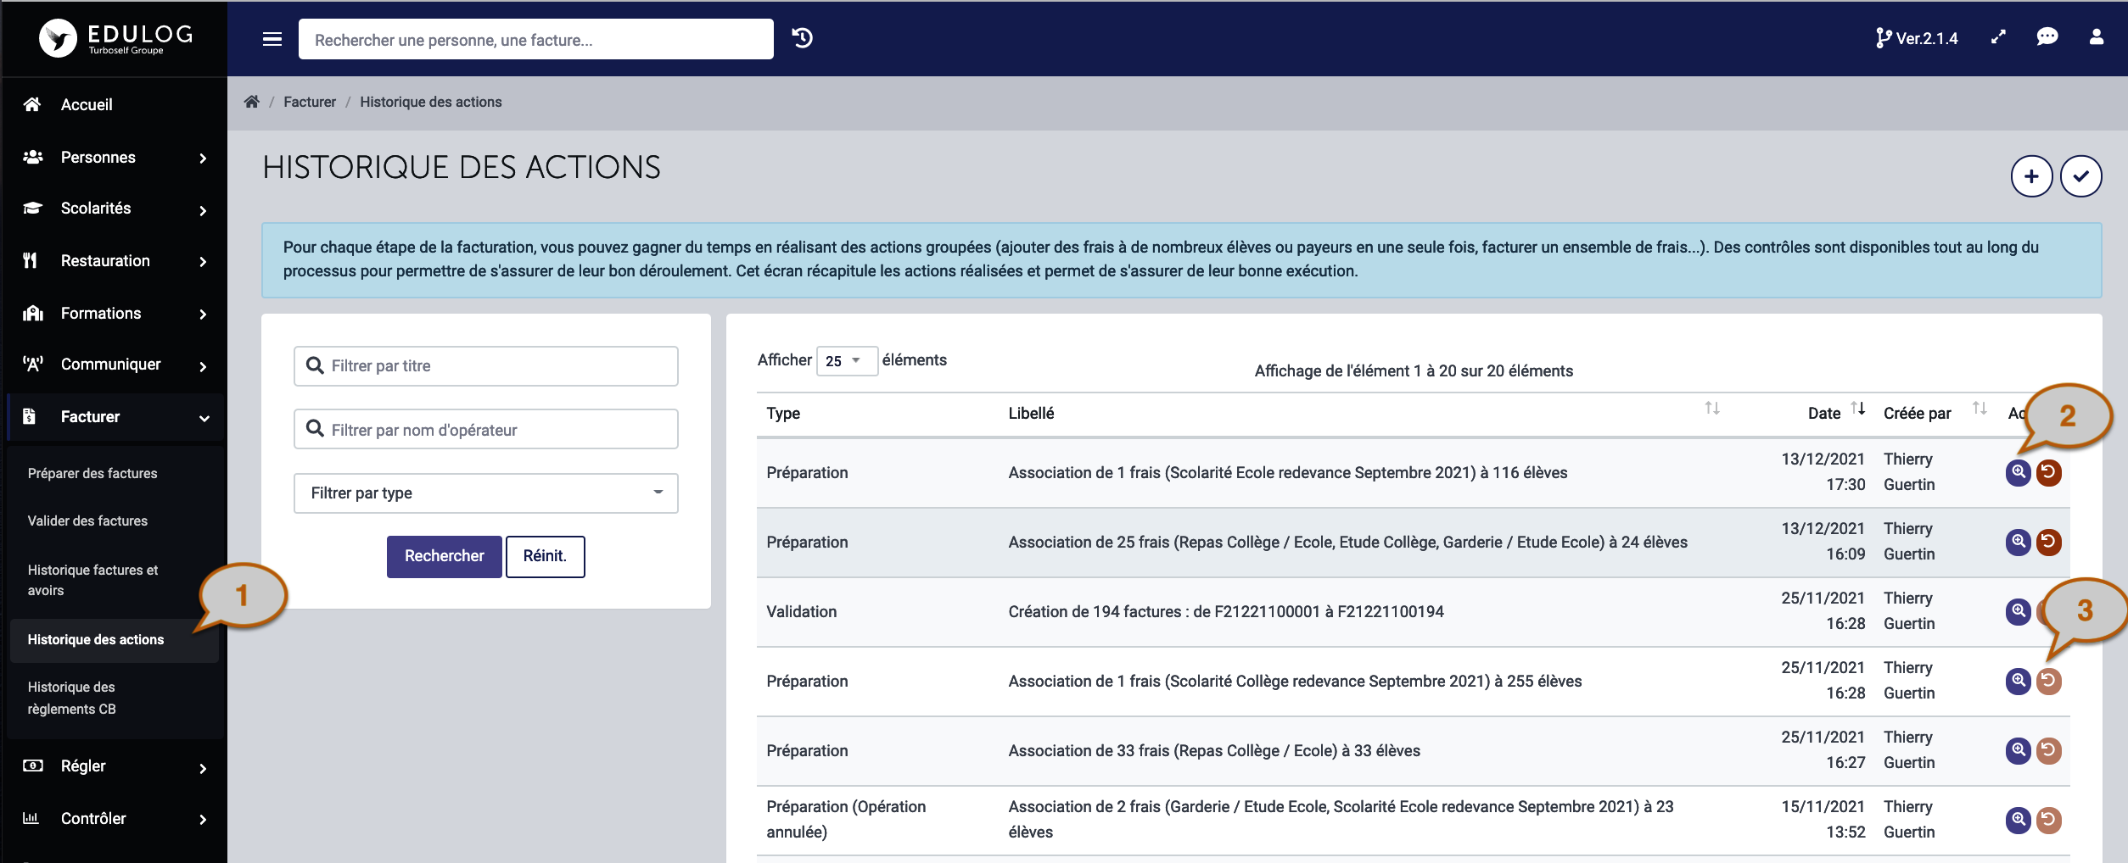The height and width of the screenshot is (863, 2128).
Task: Click the Réinit. reset button
Action: pos(545,556)
